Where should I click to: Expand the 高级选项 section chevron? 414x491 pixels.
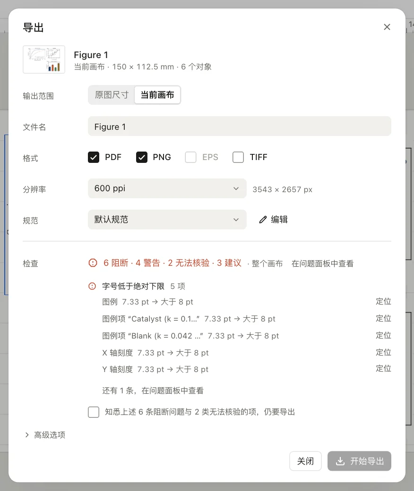(27, 435)
